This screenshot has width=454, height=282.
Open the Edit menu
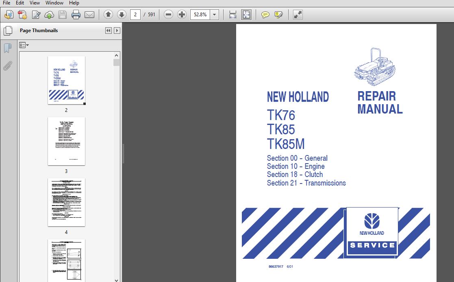coord(20,3)
